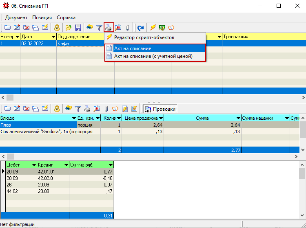Click document with lightning icon in lower toolbar

click(125, 108)
